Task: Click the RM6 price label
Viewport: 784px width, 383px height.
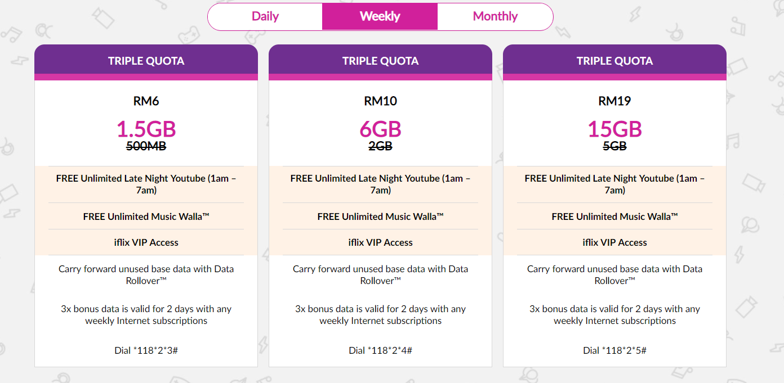Action: (146, 101)
